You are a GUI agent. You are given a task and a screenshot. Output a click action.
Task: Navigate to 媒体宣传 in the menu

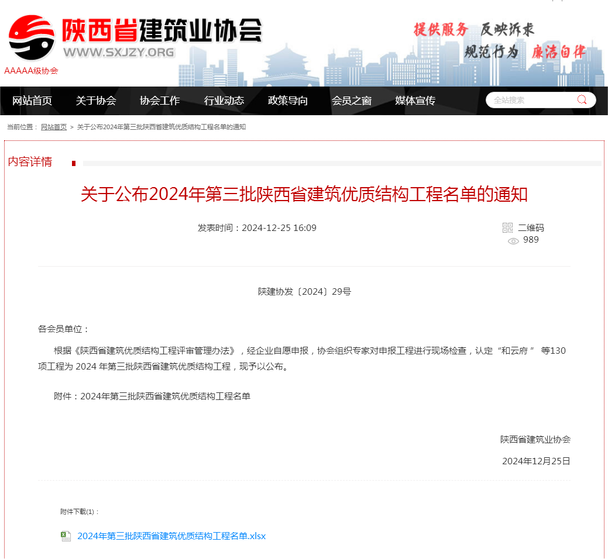click(x=415, y=101)
